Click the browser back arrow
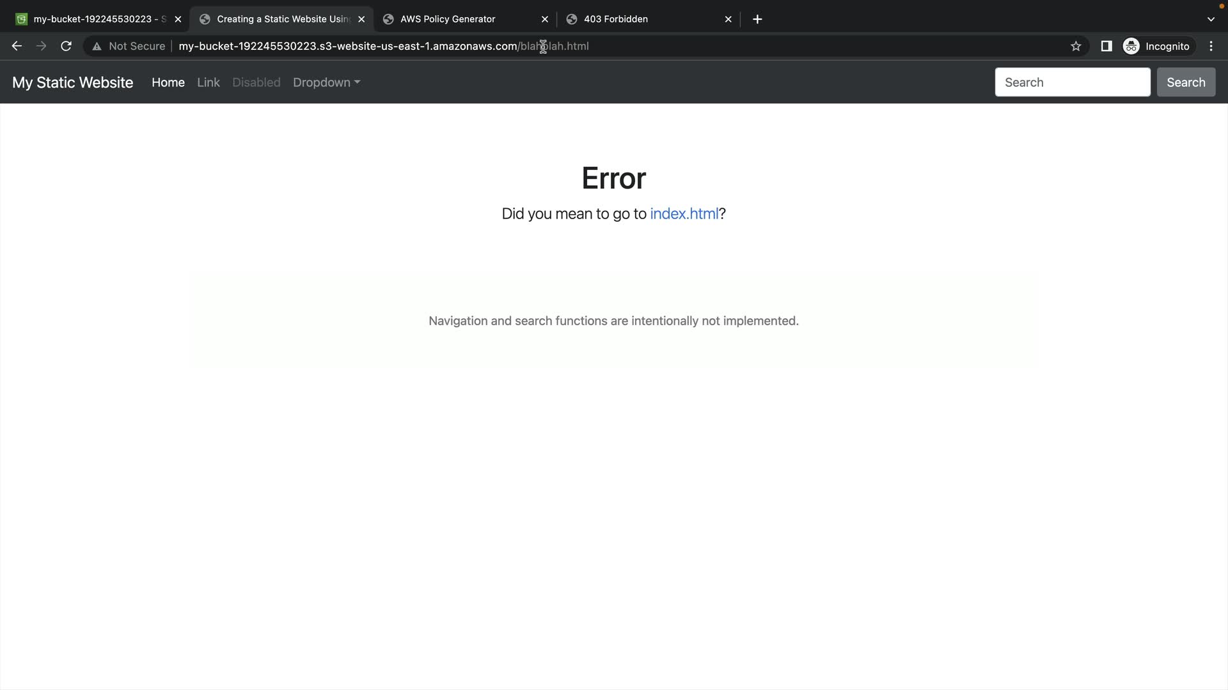The width and height of the screenshot is (1228, 690). pos(17,46)
